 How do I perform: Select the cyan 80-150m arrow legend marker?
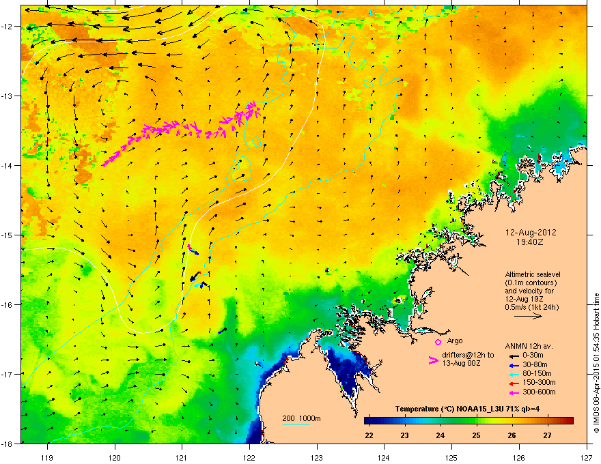click(514, 374)
